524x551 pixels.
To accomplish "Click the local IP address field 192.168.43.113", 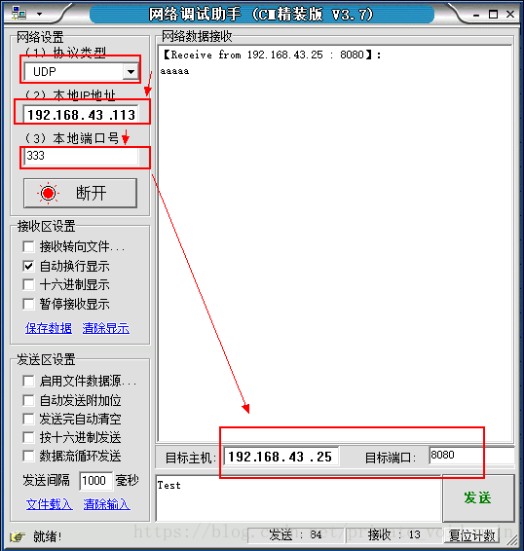I will pos(81,115).
